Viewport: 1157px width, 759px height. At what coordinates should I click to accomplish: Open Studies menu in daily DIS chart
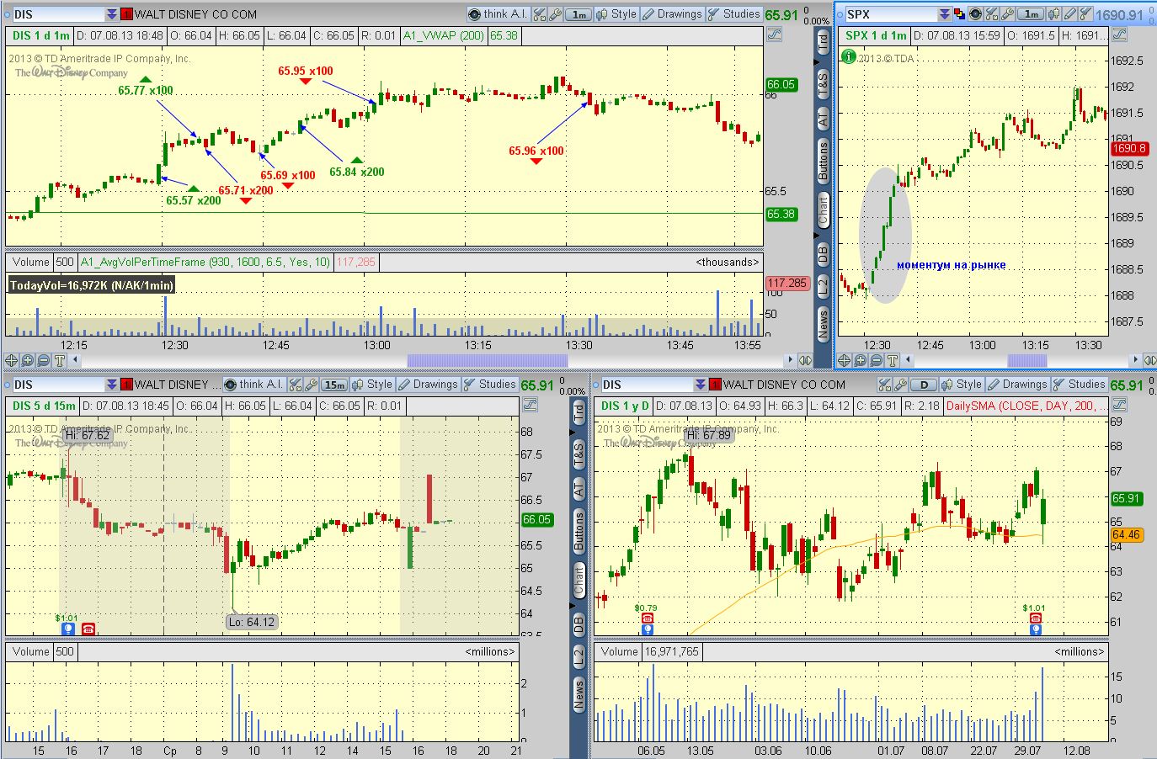1079,385
